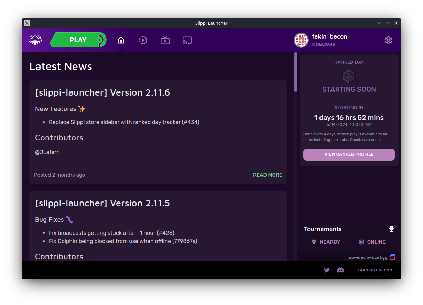Minimize the Slippi Launcher window
Viewport: 423px width, 305px height.
[x=379, y=23]
